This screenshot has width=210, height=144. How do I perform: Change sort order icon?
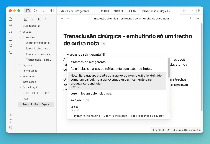(39, 19)
